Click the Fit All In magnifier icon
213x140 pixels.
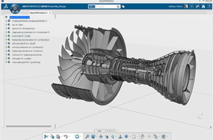(87, 137)
